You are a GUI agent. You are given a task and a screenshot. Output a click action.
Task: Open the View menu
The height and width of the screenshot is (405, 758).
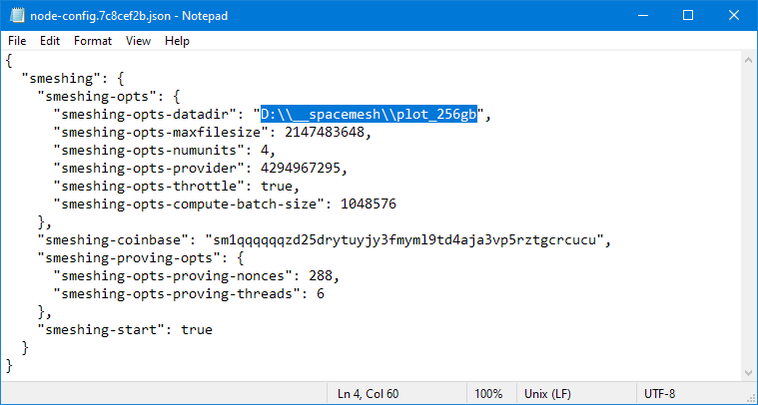pyautogui.click(x=138, y=41)
